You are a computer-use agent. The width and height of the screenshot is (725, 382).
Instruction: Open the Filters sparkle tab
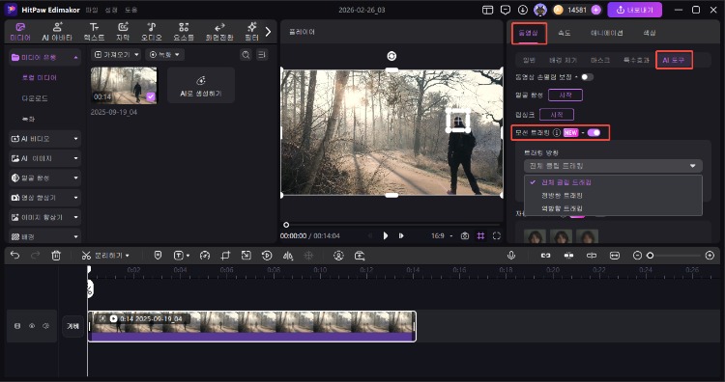pyautogui.click(x=252, y=32)
